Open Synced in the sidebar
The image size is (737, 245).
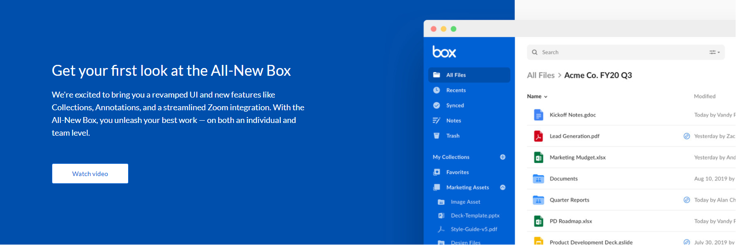tap(455, 105)
